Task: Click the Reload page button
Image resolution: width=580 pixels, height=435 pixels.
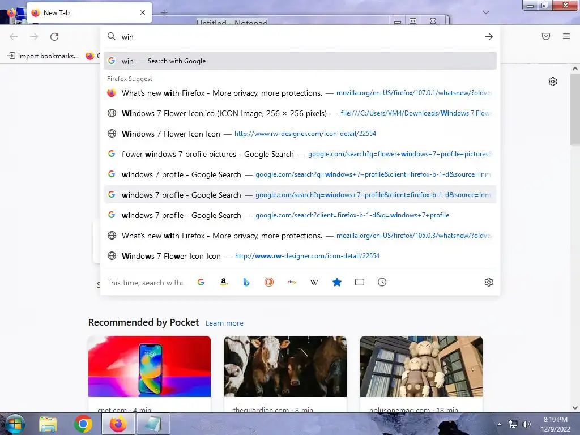Action: (x=54, y=37)
